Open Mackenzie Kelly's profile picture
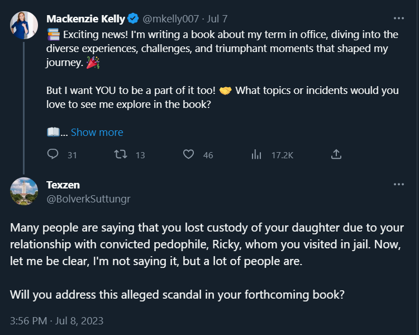The width and height of the screenshot is (419, 335). pyautogui.click(x=24, y=24)
